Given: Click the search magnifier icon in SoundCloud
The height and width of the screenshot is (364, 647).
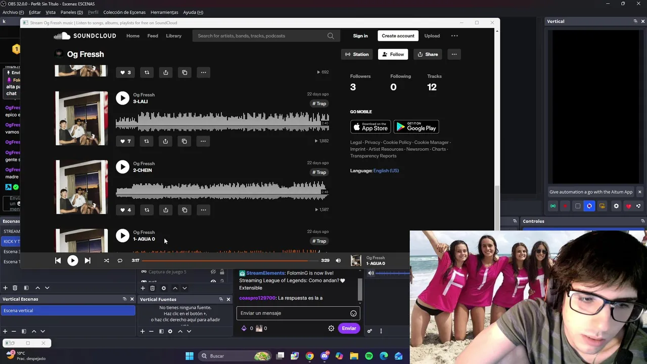Looking at the screenshot, I should click(331, 36).
